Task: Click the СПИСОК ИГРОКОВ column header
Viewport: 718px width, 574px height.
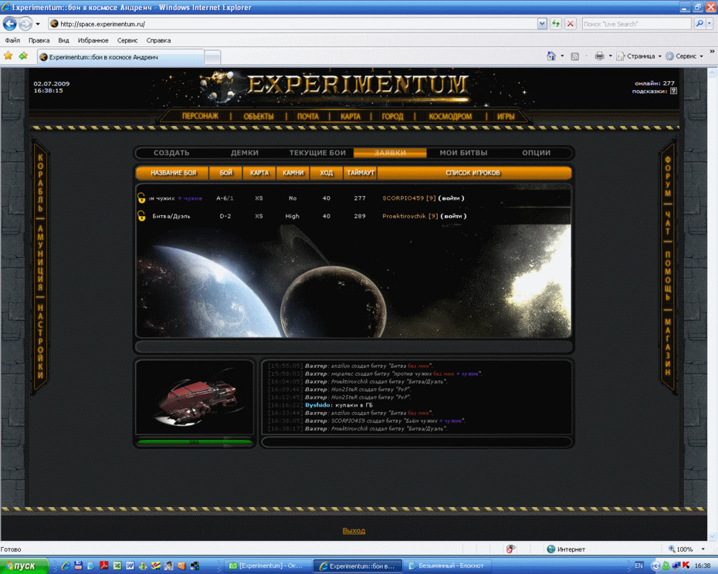Action: tap(473, 173)
